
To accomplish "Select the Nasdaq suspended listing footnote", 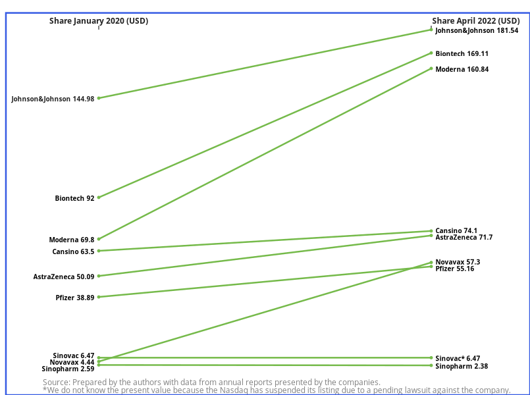I will pos(277,390).
